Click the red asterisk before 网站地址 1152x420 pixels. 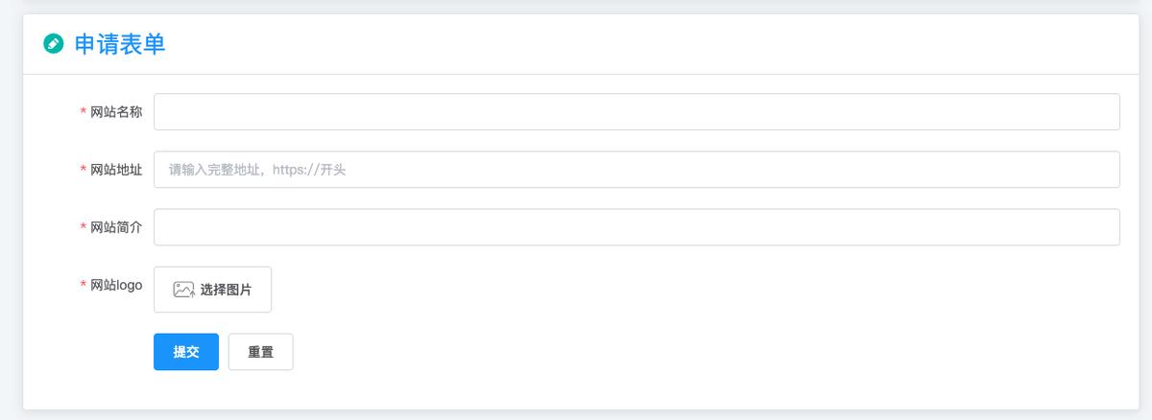84,170
